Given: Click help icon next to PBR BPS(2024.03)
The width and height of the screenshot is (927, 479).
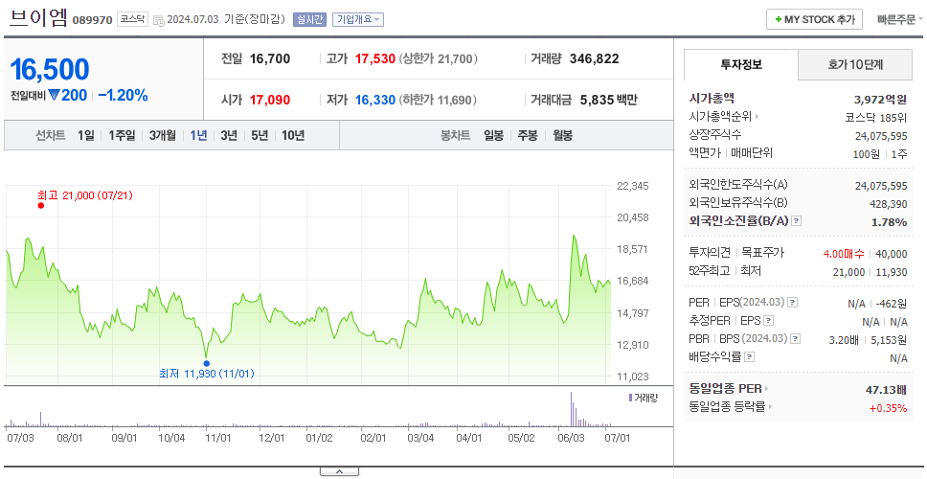Looking at the screenshot, I should pyautogui.click(x=796, y=339).
